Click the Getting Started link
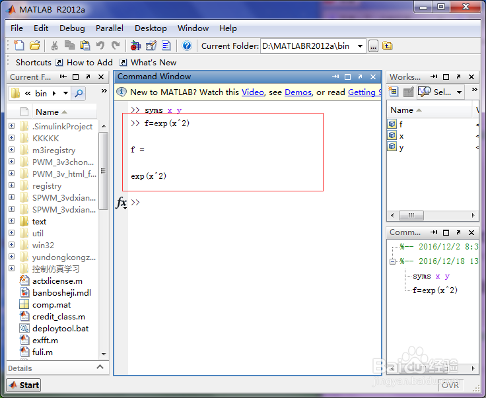The height and width of the screenshot is (398, 486). tap(364, 92)
